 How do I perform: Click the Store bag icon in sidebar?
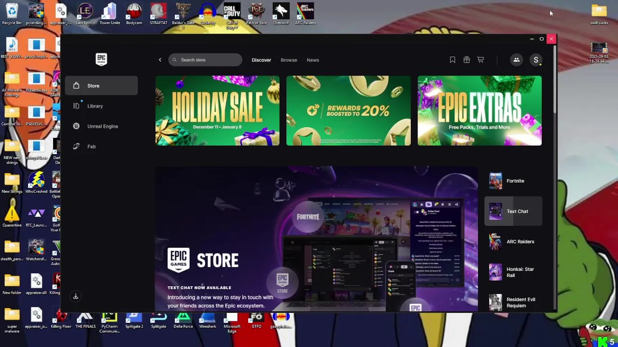[76, 86]
